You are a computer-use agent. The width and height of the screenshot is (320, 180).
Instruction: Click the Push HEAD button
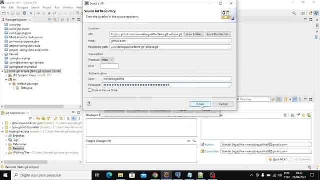[x=279, y=159]
